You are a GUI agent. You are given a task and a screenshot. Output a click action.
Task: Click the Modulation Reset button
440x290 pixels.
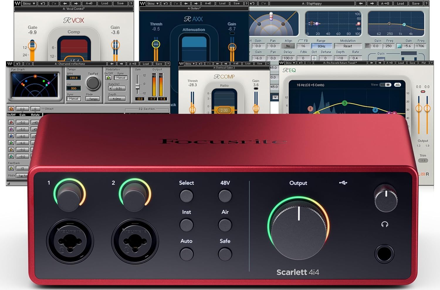click(x=348, y=46)
